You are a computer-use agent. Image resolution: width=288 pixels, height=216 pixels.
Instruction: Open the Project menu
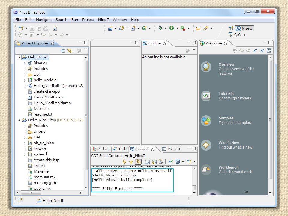tap(88, 20)
